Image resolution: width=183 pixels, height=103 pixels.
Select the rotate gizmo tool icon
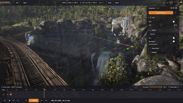pos(167,3)
